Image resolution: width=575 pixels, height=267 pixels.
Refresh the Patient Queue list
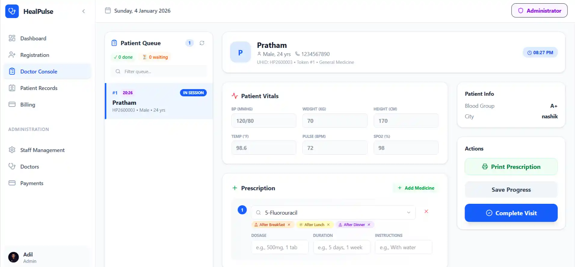(x=202, y=43)
